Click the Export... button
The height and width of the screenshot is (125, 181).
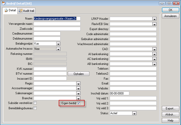click(170, 108)
